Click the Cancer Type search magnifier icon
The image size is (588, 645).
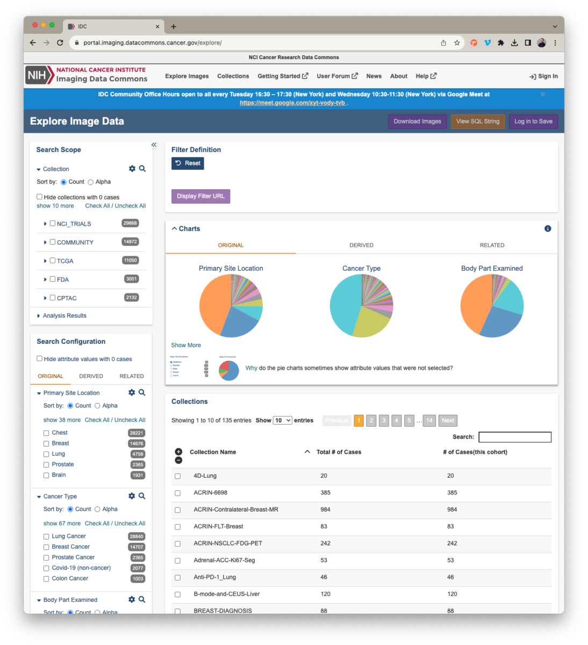pos(142,496)
